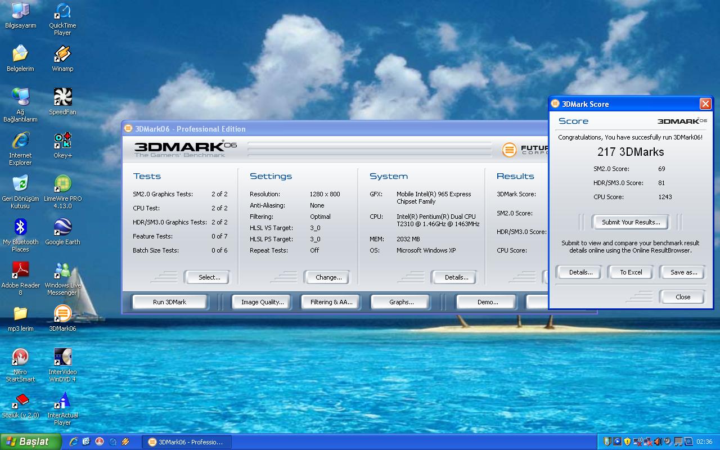Screen dimensions: 720x450
Task: Open the mp3 lerim folder
Action: pyautogui.click(x=20, y=318)
